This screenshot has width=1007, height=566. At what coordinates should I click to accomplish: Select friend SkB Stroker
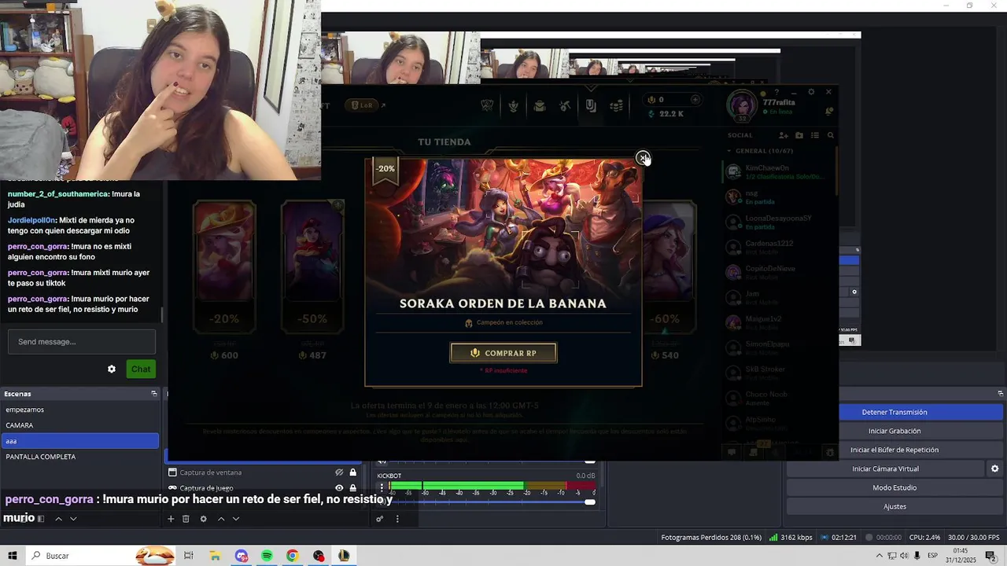click(x=779, y=373)
